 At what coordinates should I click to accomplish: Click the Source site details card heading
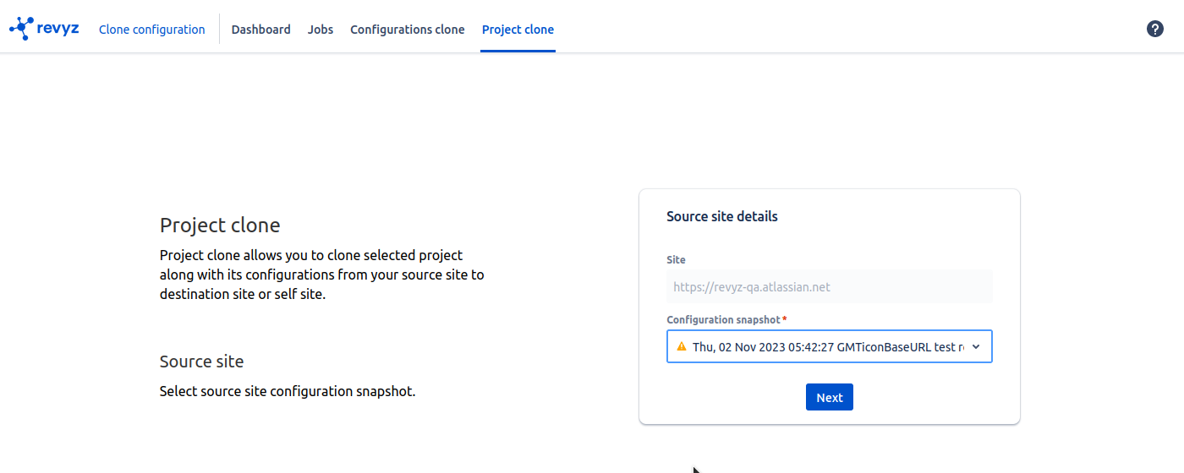(x=721, y=216)
